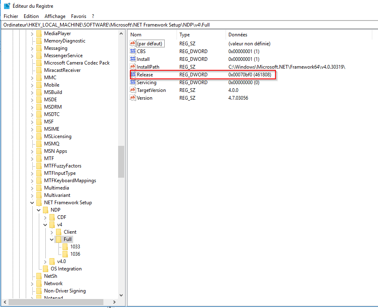Screen dimensions: 378x308
Task: Click the MediaPlayer folder icon
Action: coord(39,33)
